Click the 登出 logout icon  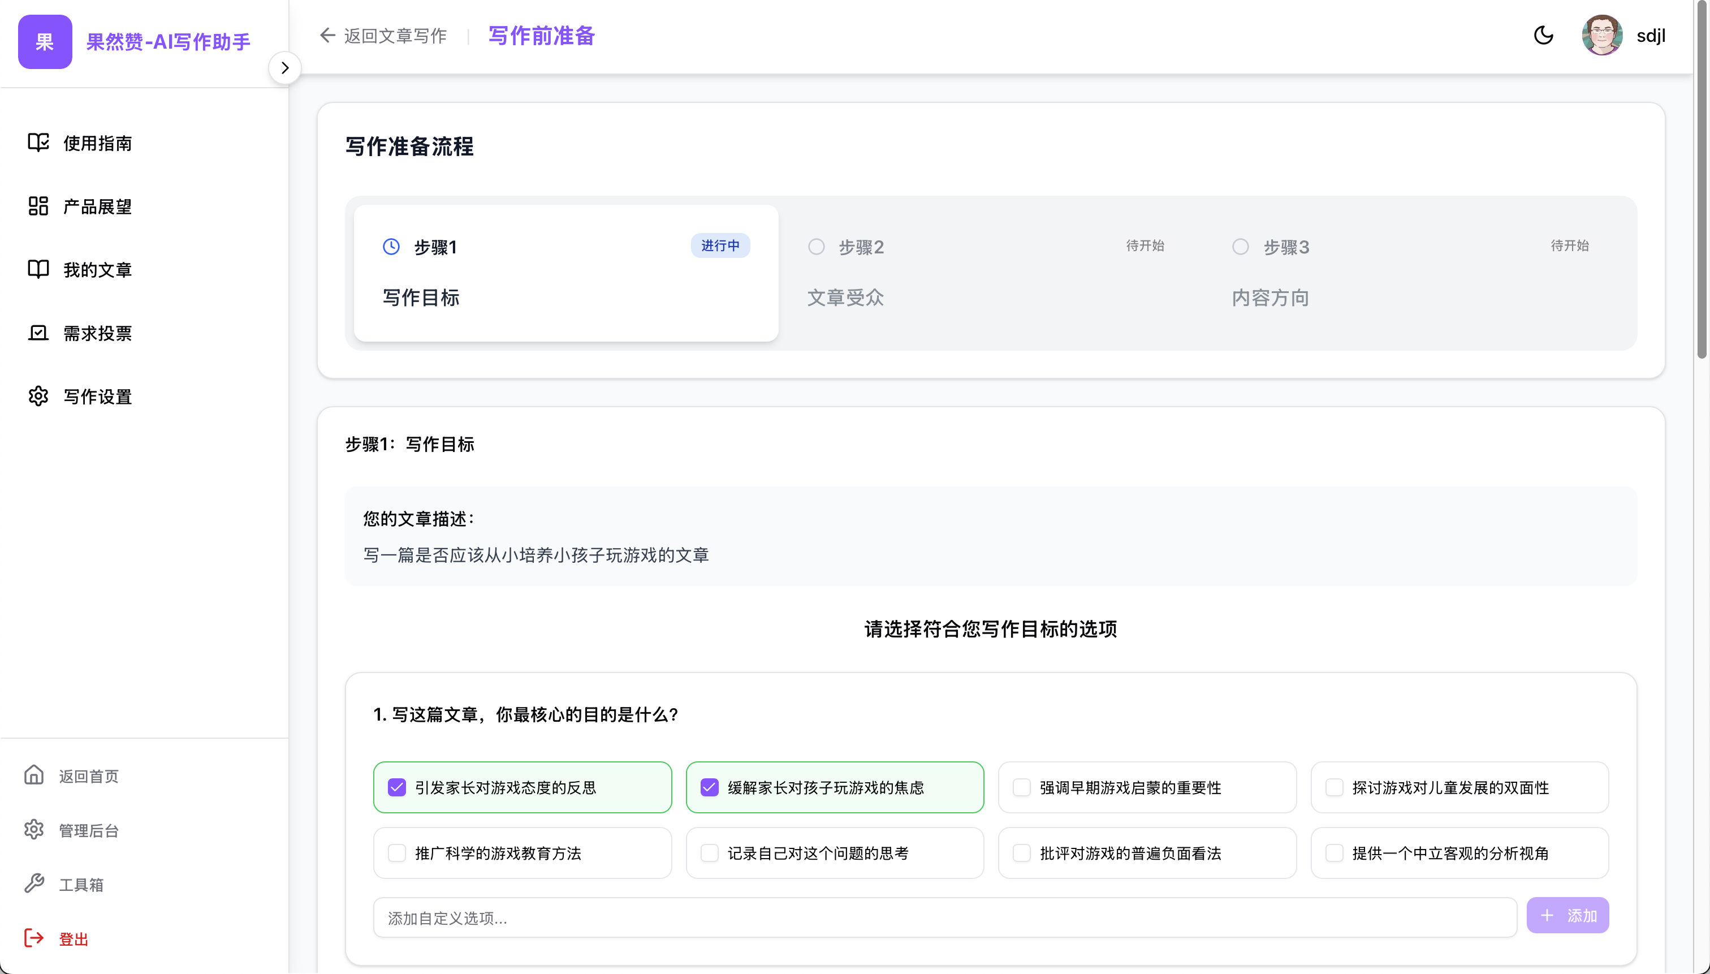pyautogui.click(x=33, y=938)
